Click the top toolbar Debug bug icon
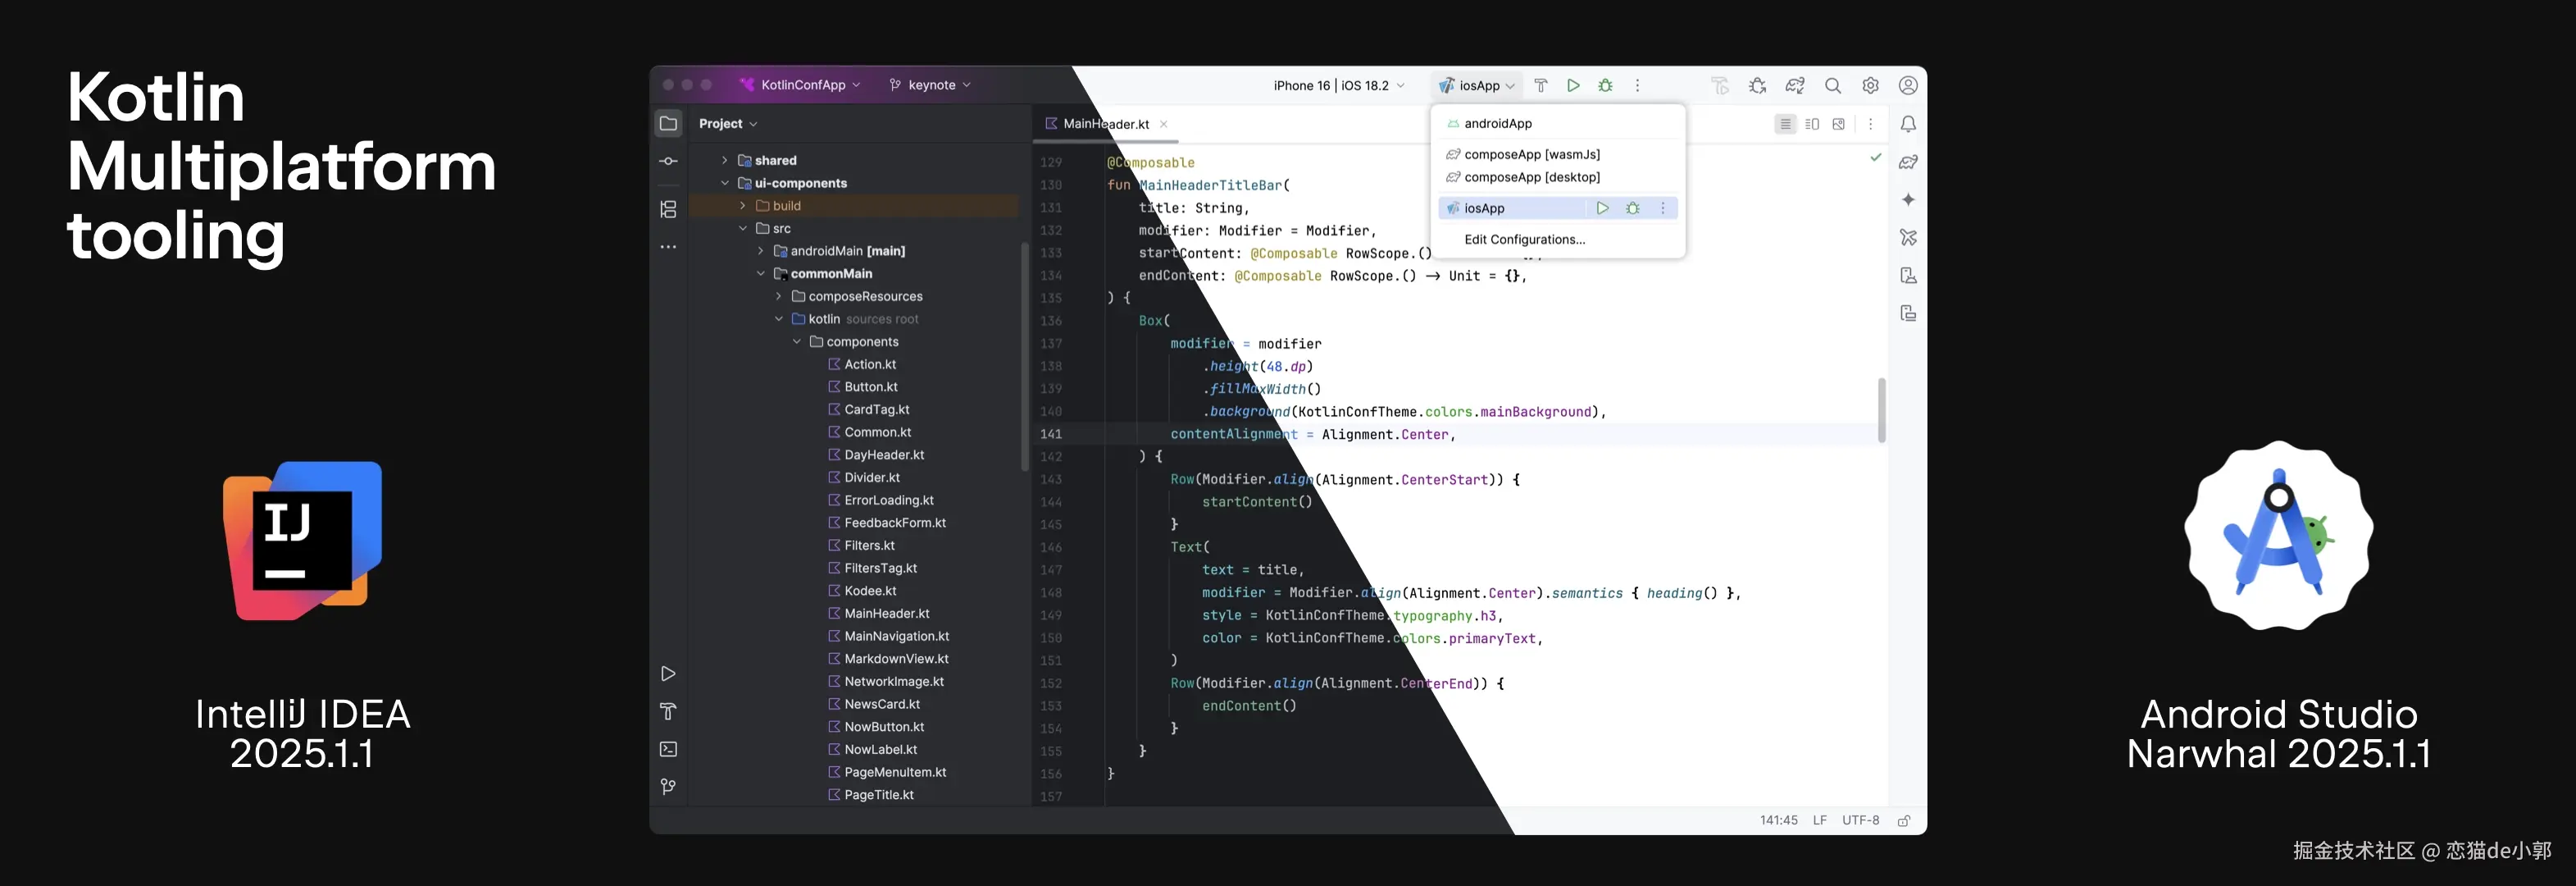Viewport: 2576px width, 886px height. pos(1605,85)
